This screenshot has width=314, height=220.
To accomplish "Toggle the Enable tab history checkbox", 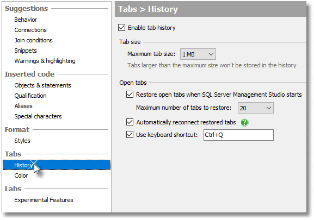I will [121, 28].
